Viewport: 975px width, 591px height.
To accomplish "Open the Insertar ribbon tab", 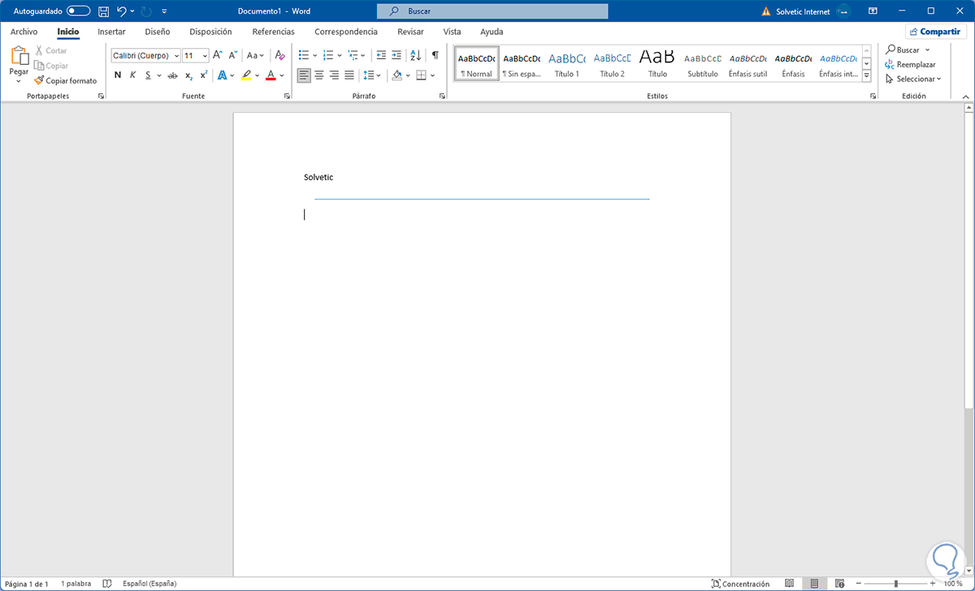I will [x=111, y=32].
